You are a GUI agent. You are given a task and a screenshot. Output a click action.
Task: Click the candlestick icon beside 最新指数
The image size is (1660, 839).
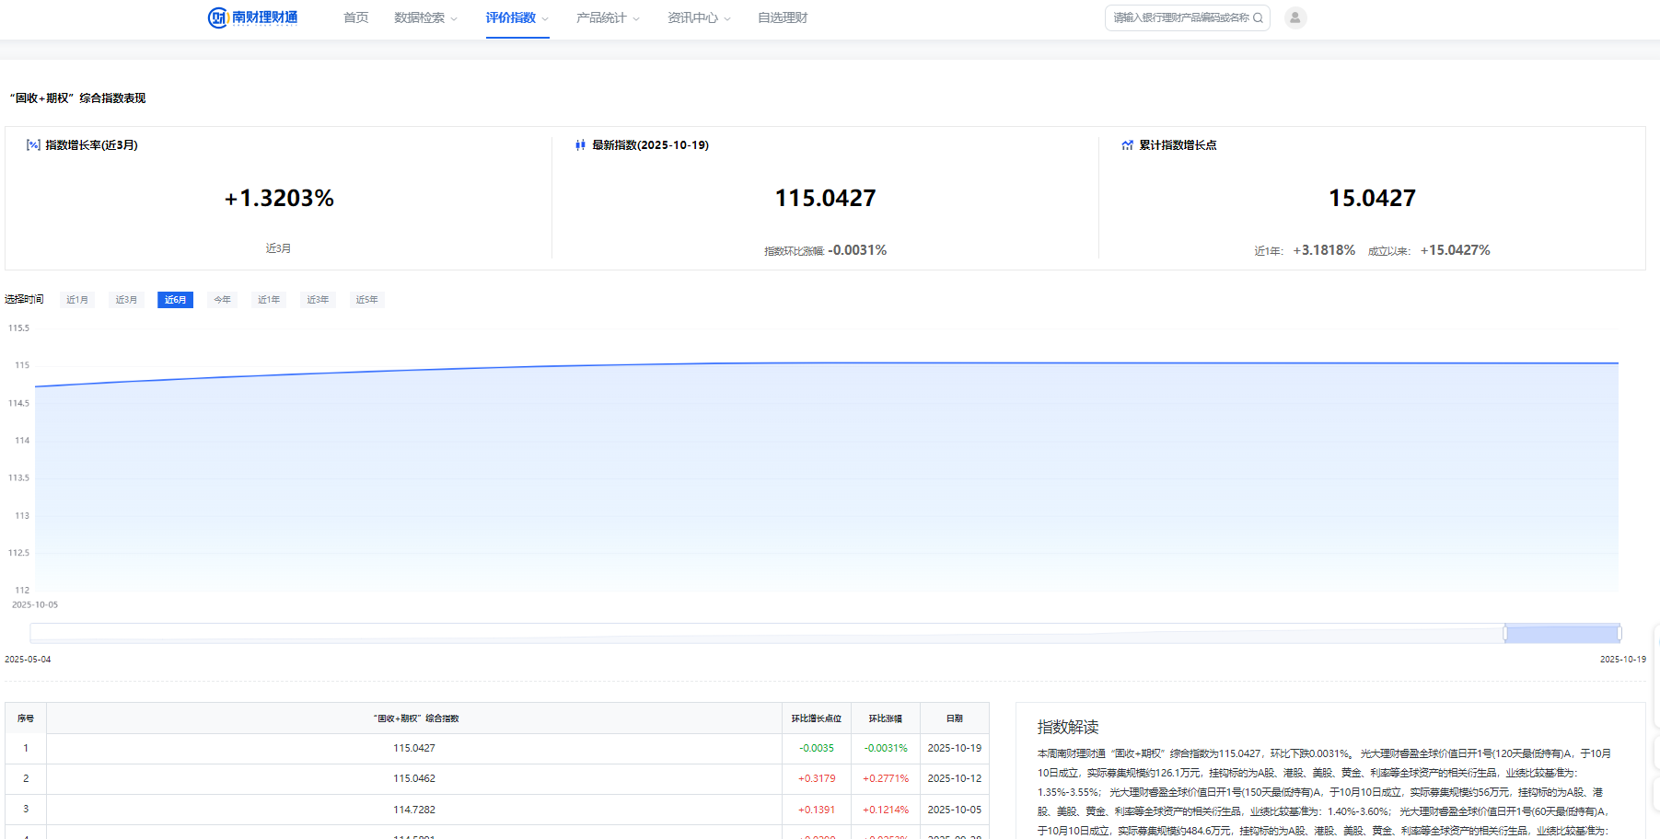pos(580,145)
